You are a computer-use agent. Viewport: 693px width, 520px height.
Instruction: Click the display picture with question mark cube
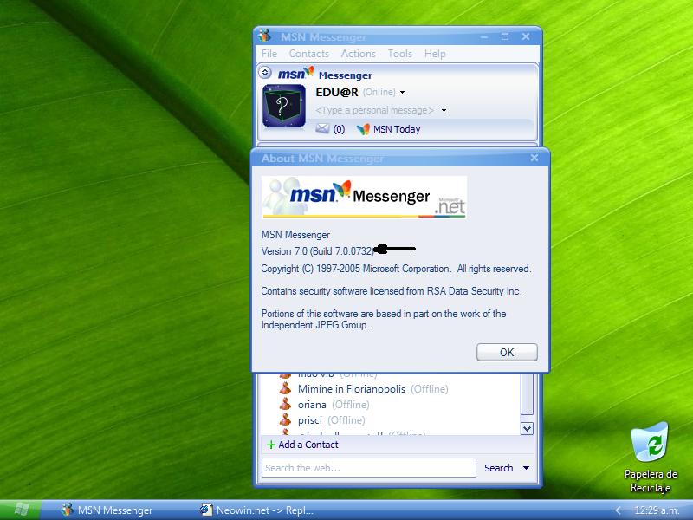284,106
